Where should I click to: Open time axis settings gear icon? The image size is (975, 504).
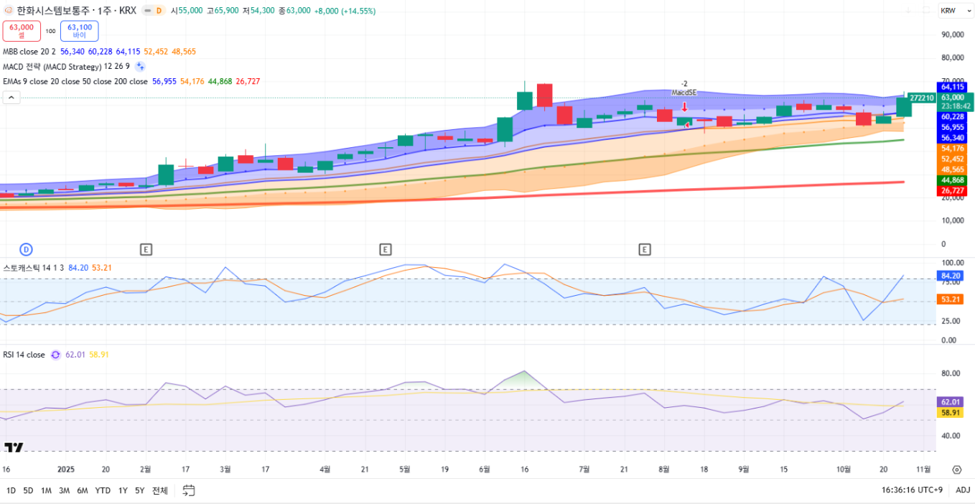(x=956, y=470)
